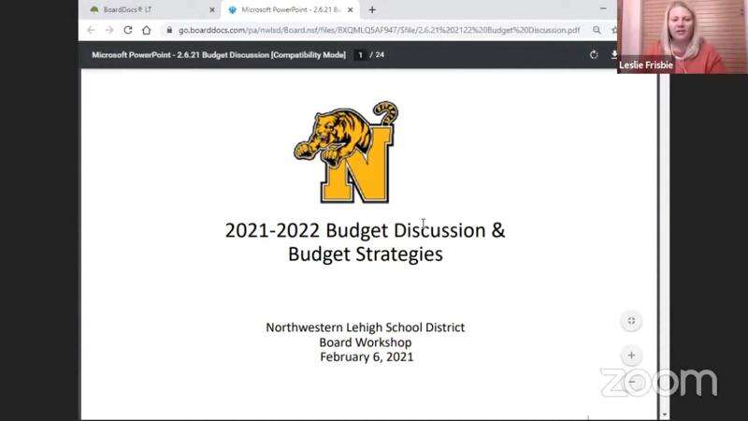
Task: Click the address bar magnifier zoom icon
Action: tap(597, 30)
